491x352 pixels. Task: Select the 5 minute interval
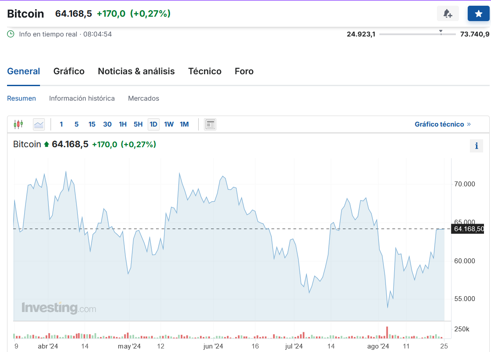[76, 124]
